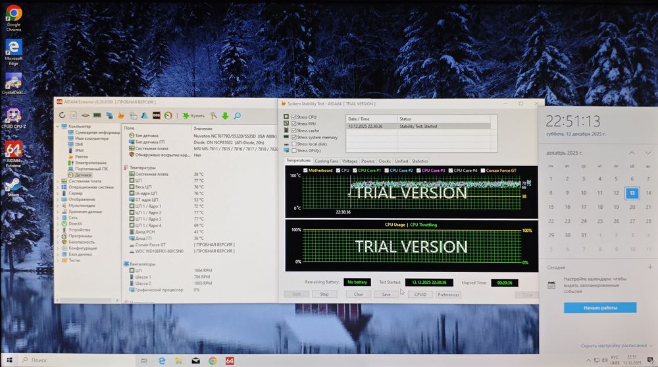Open CPUID CPU-Z desktop shortcut
The image size is (658, 367).
tap(13, 118)
